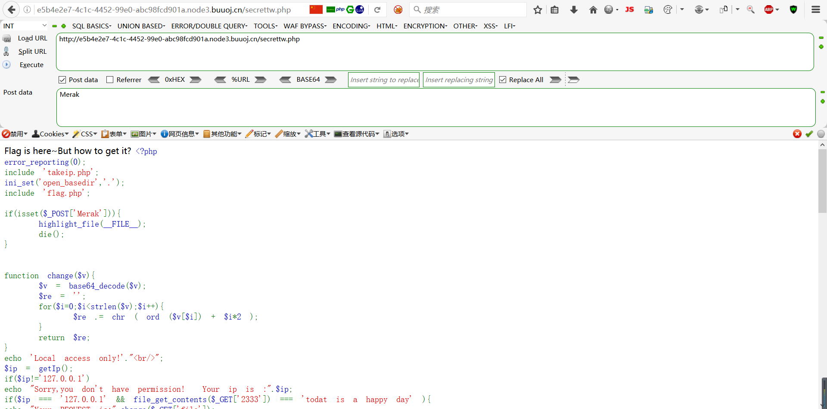Click the red stop icon on developer toolbar

[797, 134]
